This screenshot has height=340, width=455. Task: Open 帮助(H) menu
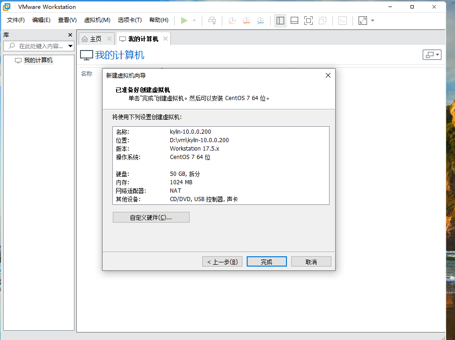click(159, 20)
